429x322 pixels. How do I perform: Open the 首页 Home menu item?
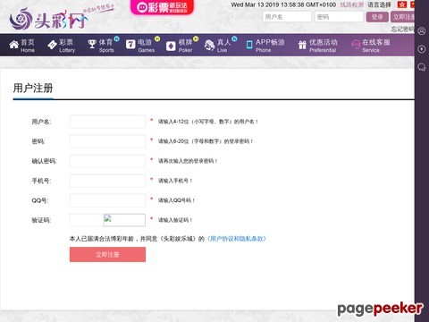21,46
